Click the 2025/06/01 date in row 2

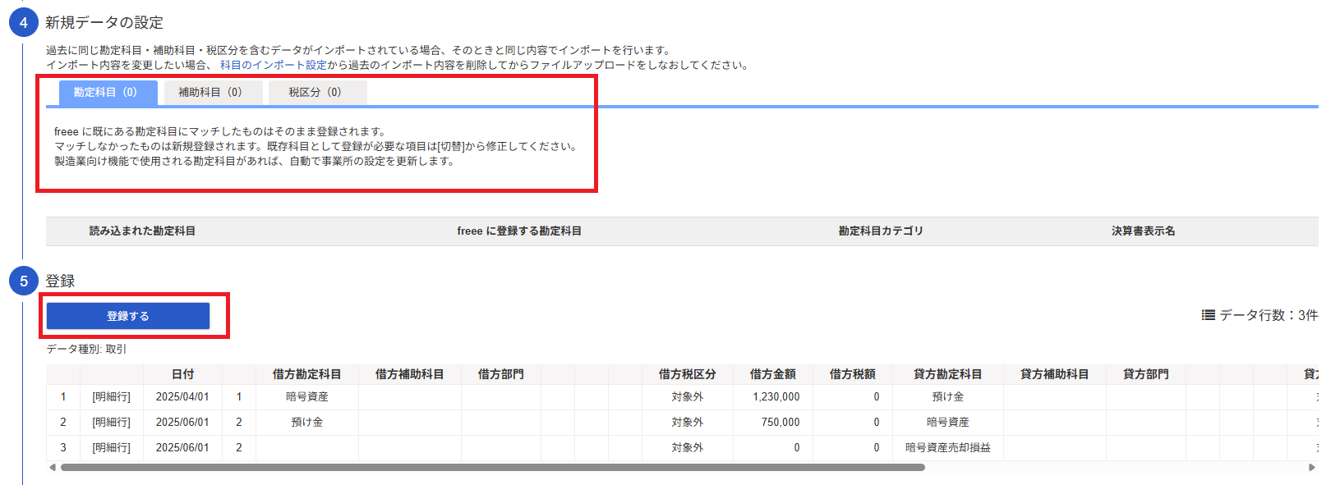pos(182,423)
